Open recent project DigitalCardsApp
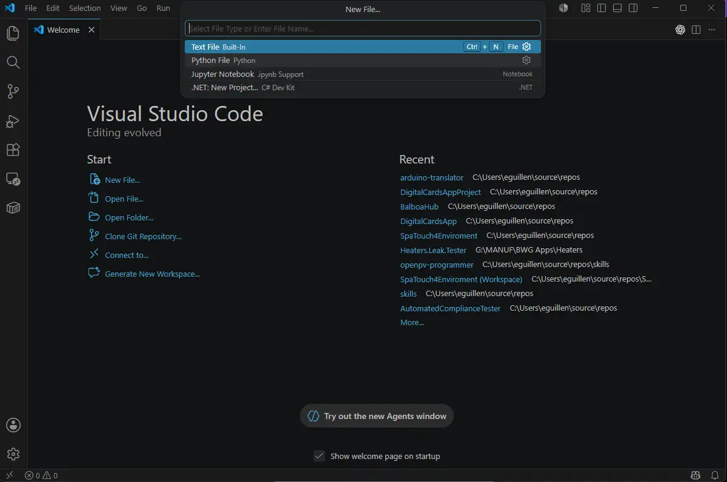Screen dimensions: 727x482 click(x=428, y=221)
